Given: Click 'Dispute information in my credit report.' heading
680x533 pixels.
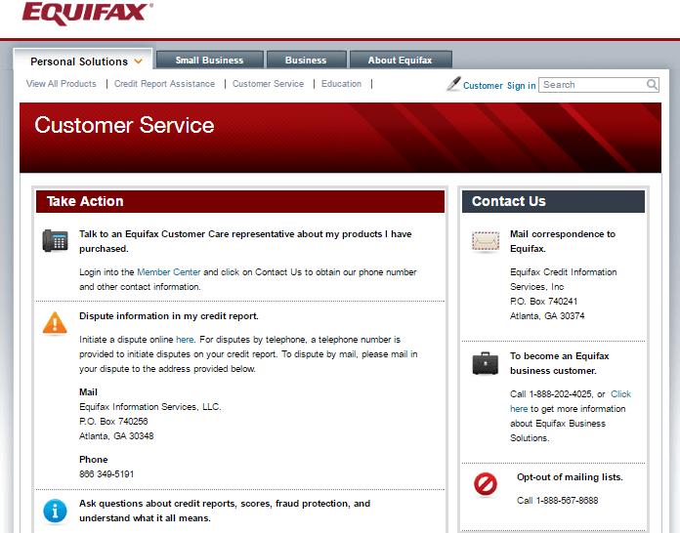Looking at the screenshot, I should click(169, 316).
